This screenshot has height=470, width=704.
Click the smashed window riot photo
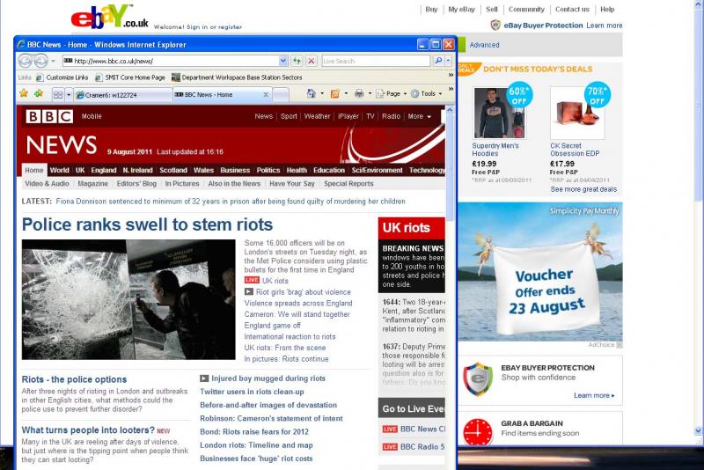pos(128,299)
